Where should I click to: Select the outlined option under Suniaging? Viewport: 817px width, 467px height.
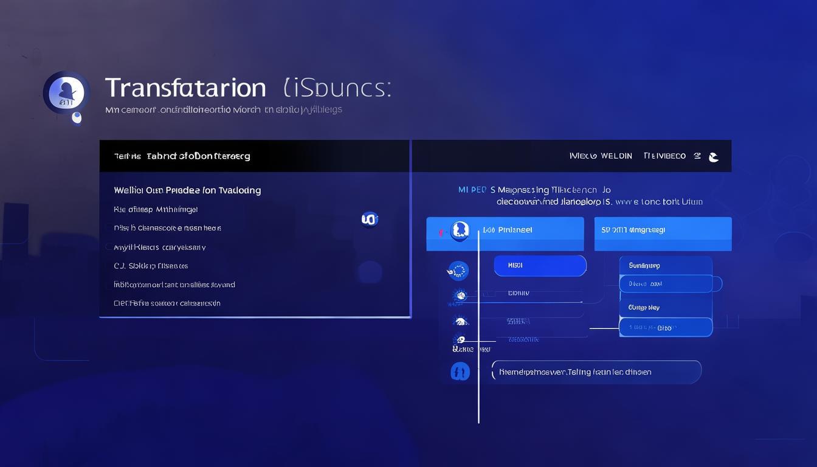point(666,284)
